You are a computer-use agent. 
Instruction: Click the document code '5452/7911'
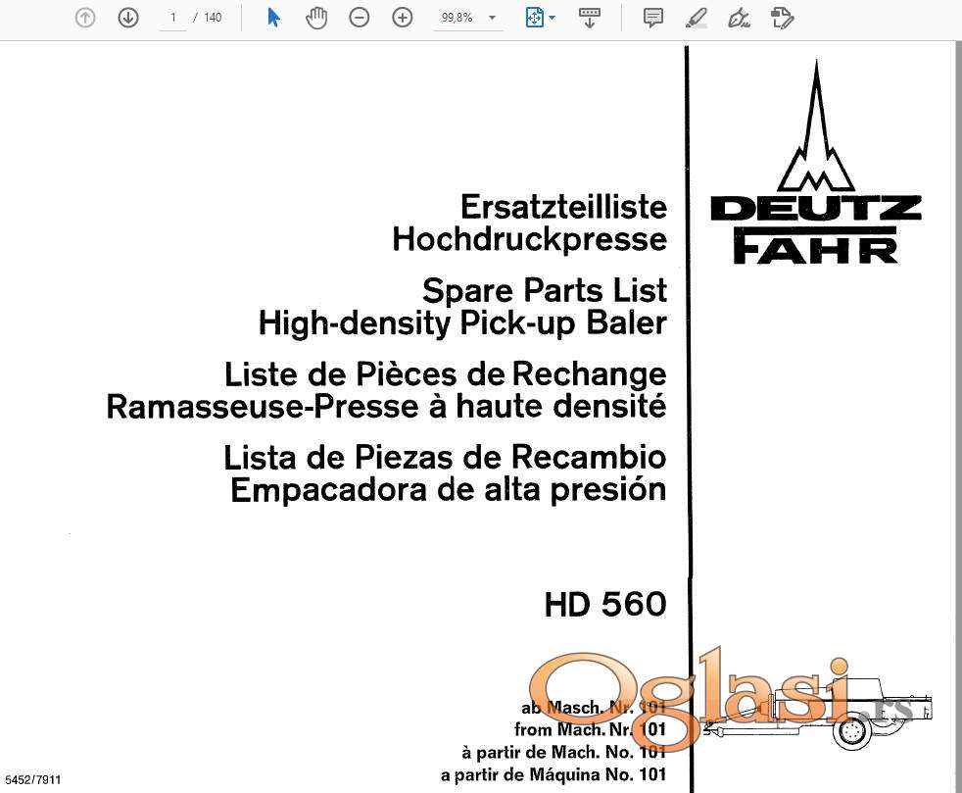point(33,779)
